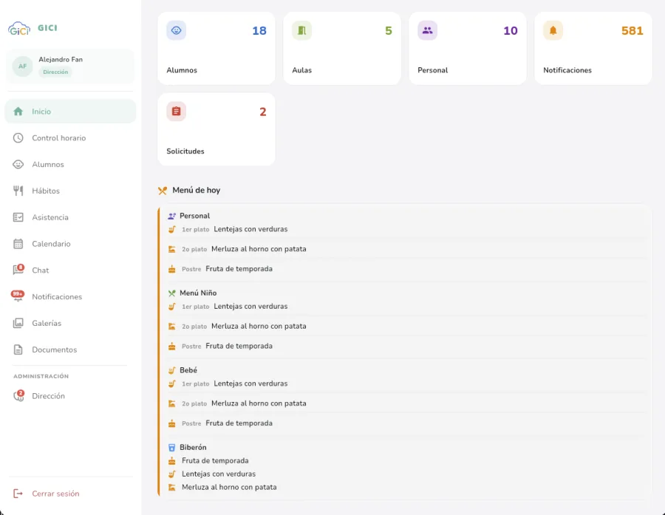Screen dimensions: 665x515
Task: Click the Menú Niño utensils icon
Action: click(171, 293)
